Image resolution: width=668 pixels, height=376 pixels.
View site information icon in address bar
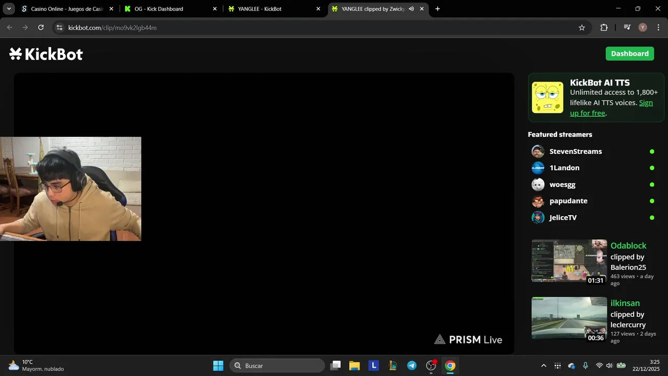point(59,28)
